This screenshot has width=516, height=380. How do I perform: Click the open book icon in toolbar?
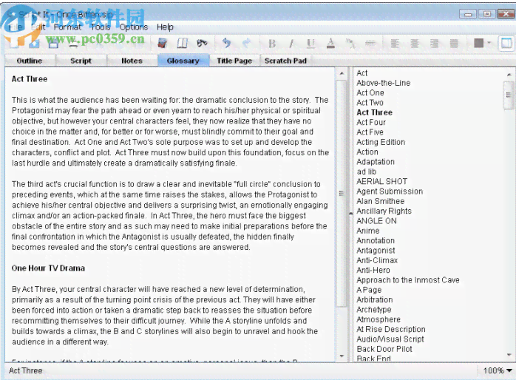[x=182, y=43]
